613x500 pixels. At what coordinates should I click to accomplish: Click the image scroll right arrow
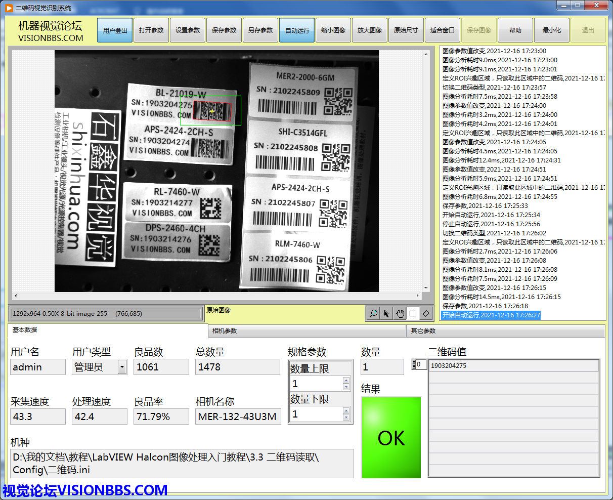pyautogui.click(x=418, y=296)
